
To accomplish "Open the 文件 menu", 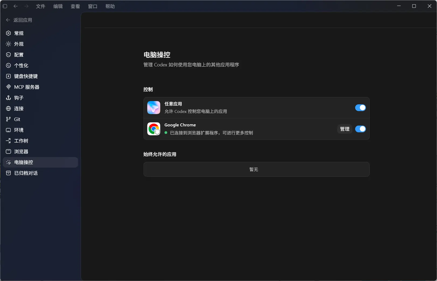I will [x=41, y=6].
